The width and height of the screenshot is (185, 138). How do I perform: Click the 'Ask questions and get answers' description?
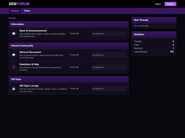pos(40,68)
